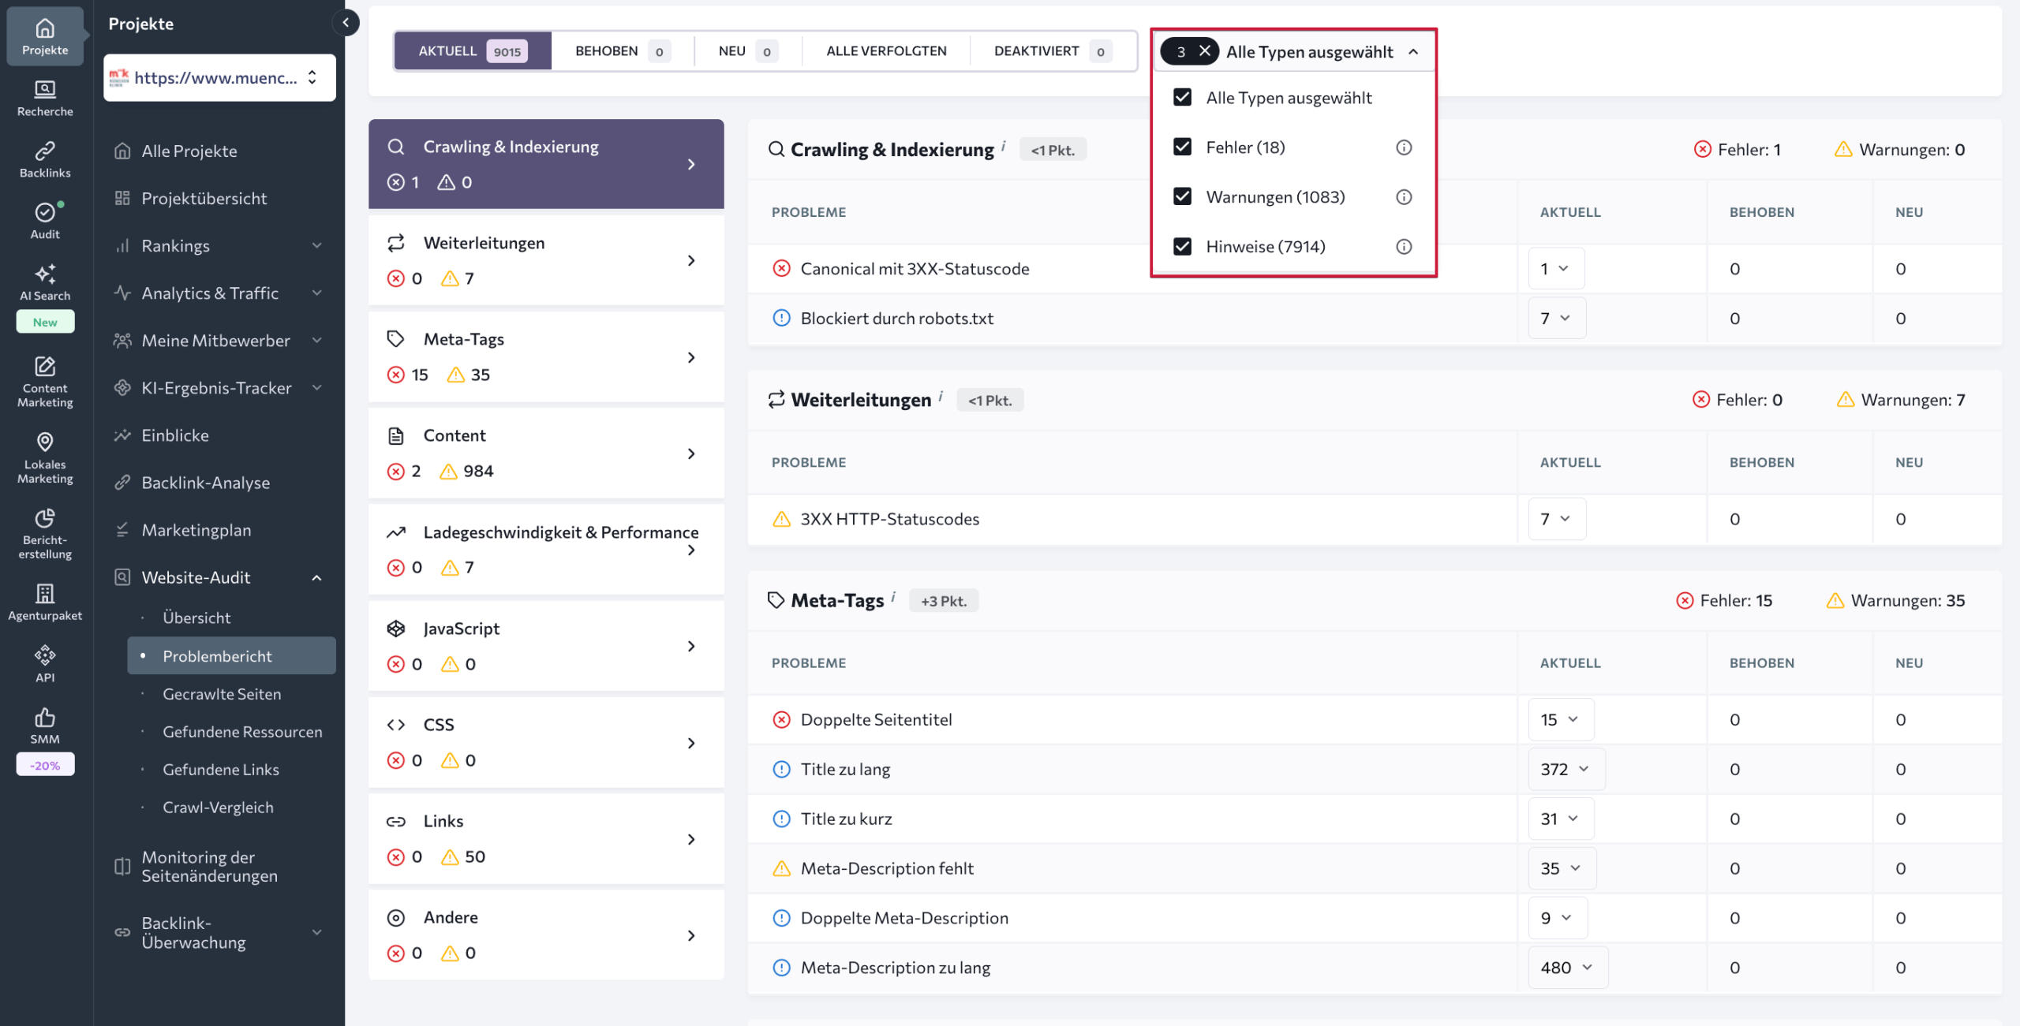Select the Backlinks icon
This screenshot has width=2020, height=1026.
click(x=44, y=157)
